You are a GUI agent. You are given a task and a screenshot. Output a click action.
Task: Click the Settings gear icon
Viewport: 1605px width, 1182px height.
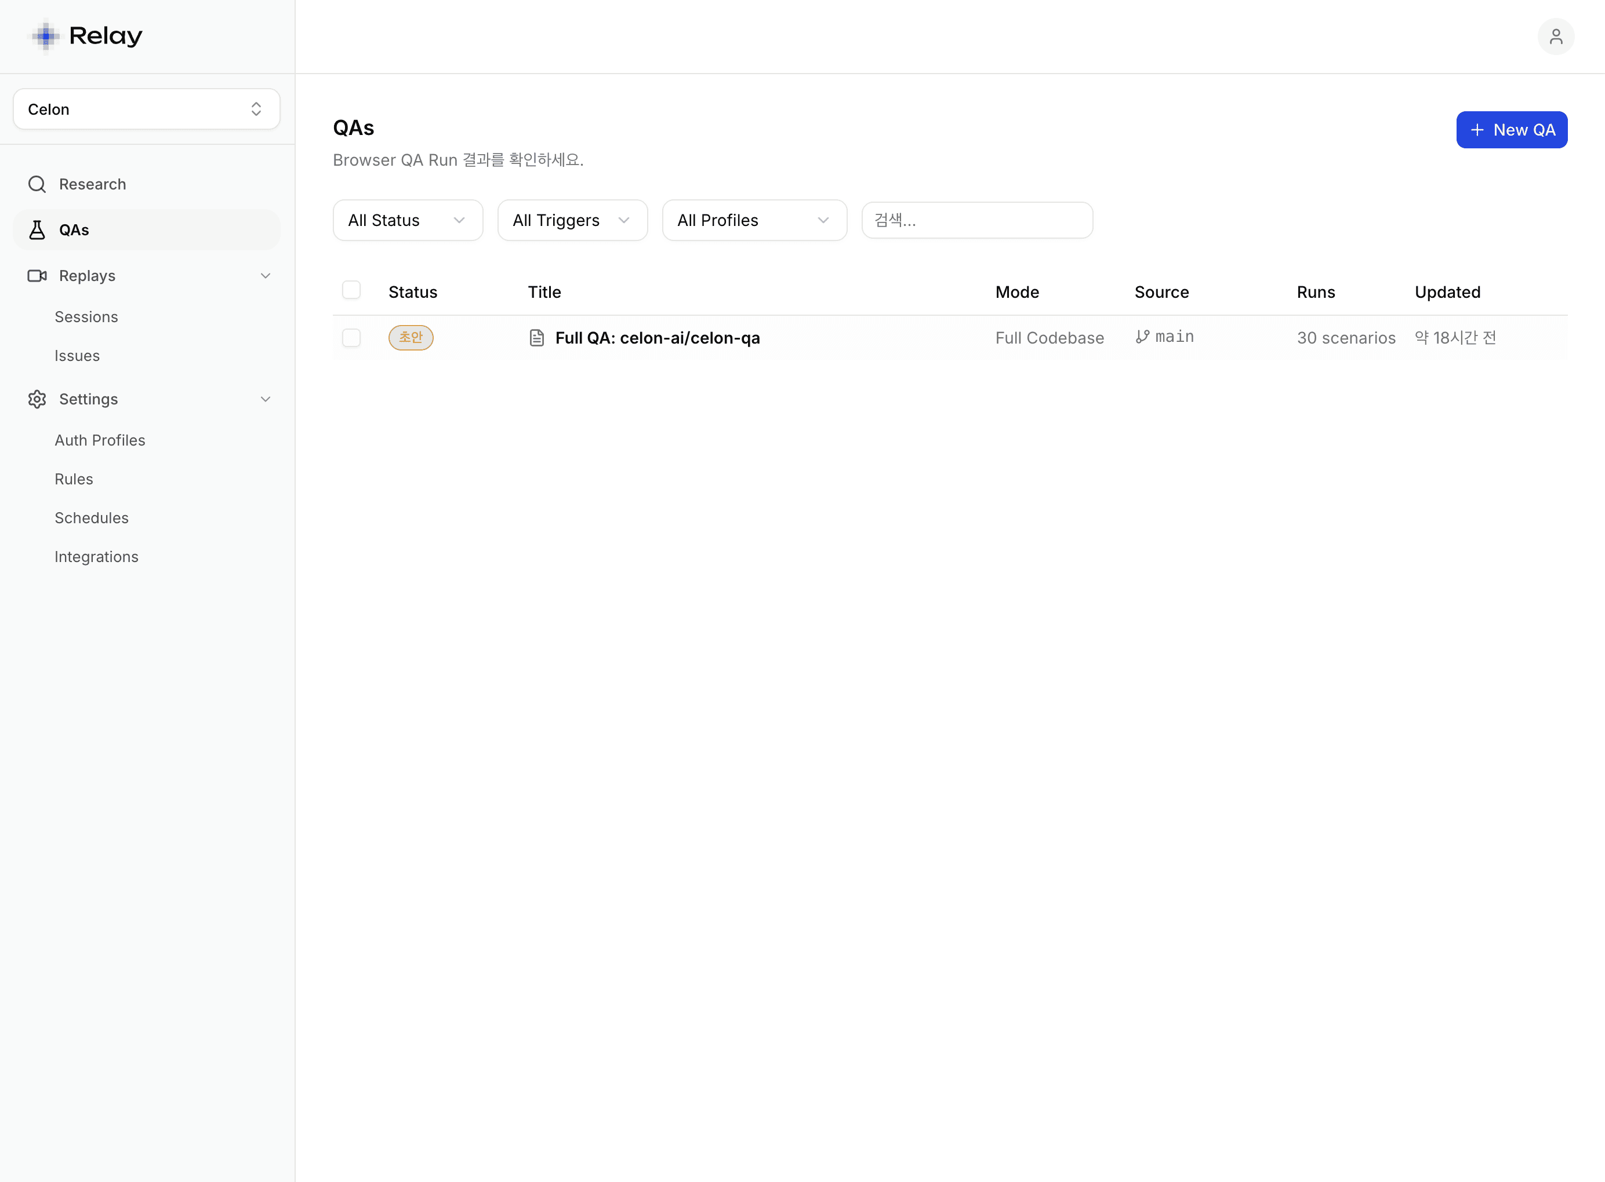(37, 399)
